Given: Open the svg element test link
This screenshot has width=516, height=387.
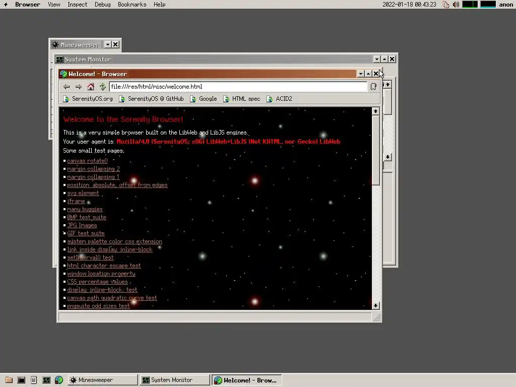Looking at the screenshot, I should coord(83,193).
